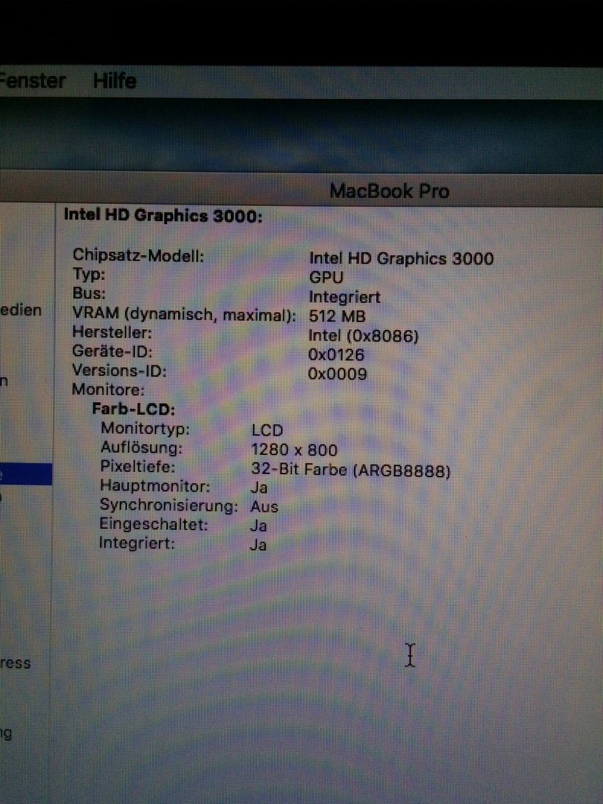Select the 0x0126 value

(x=336, y=355)
